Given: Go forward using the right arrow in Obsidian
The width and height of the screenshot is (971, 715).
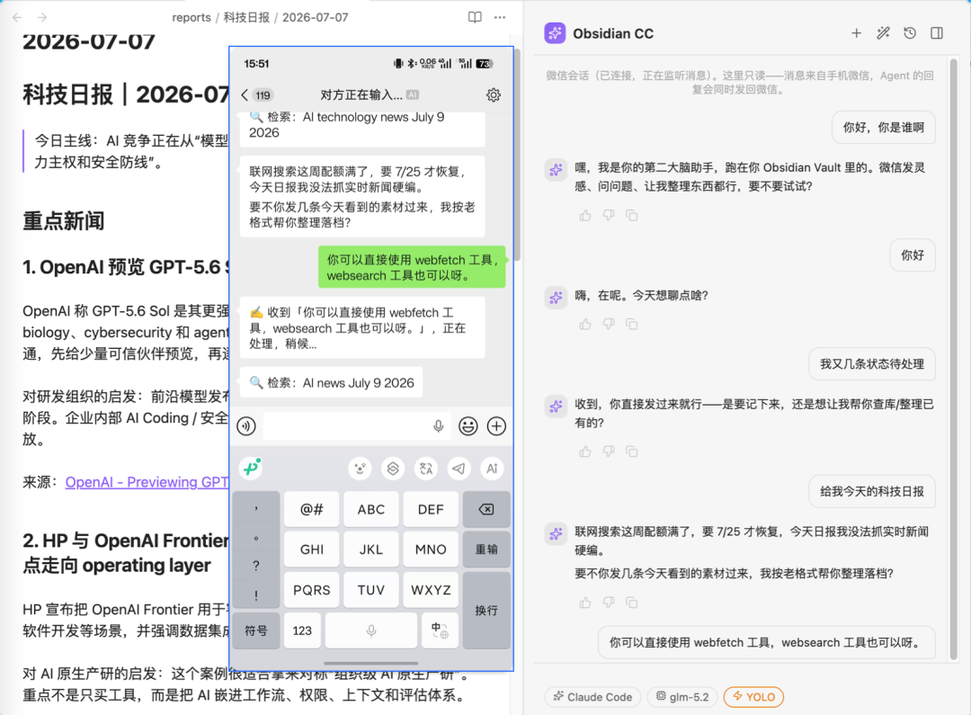Looking at the screenshot, I should click(x=42, y=17).
